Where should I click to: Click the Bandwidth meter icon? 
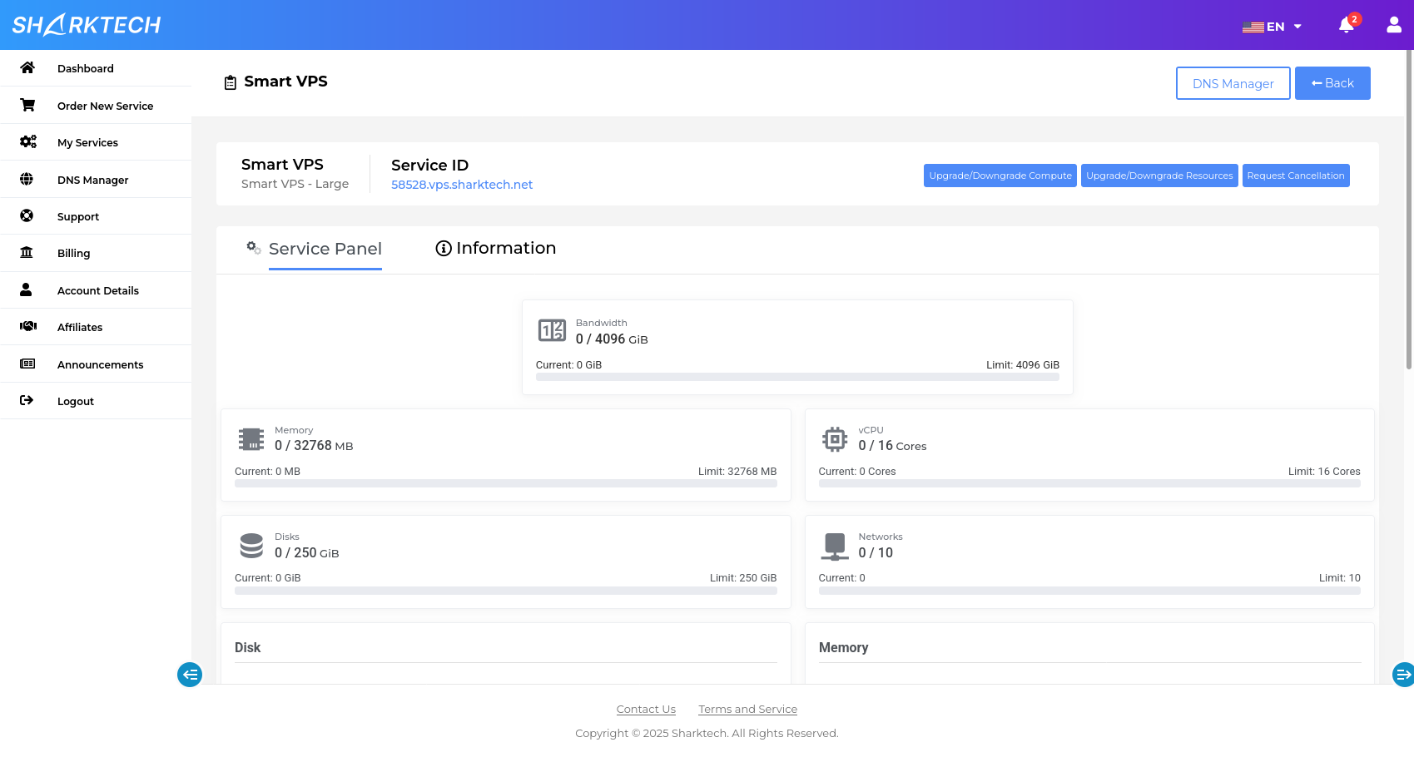552,330
